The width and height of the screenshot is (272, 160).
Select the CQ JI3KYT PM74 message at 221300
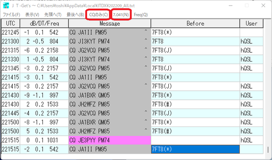click(110, 42)
